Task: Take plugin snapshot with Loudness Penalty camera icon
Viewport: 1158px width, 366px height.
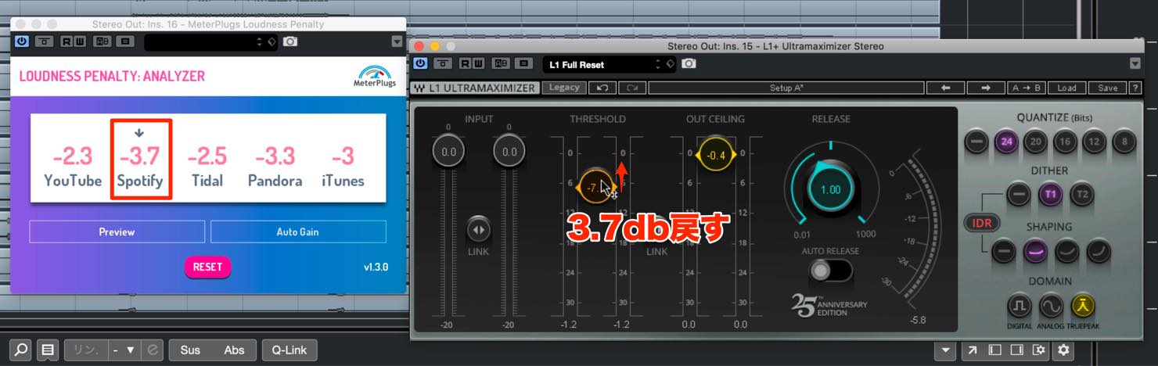Action: pyautogui.click(x=290, y=41)
